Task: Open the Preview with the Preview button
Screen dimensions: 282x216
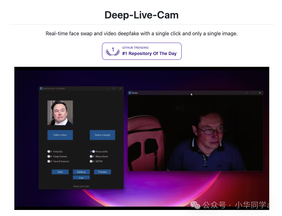Action: tap(102, 172)
